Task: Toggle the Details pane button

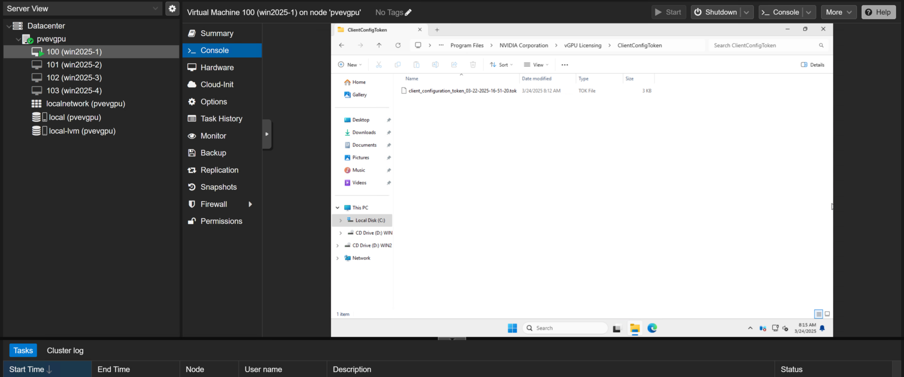Action: tap(813, 65)
